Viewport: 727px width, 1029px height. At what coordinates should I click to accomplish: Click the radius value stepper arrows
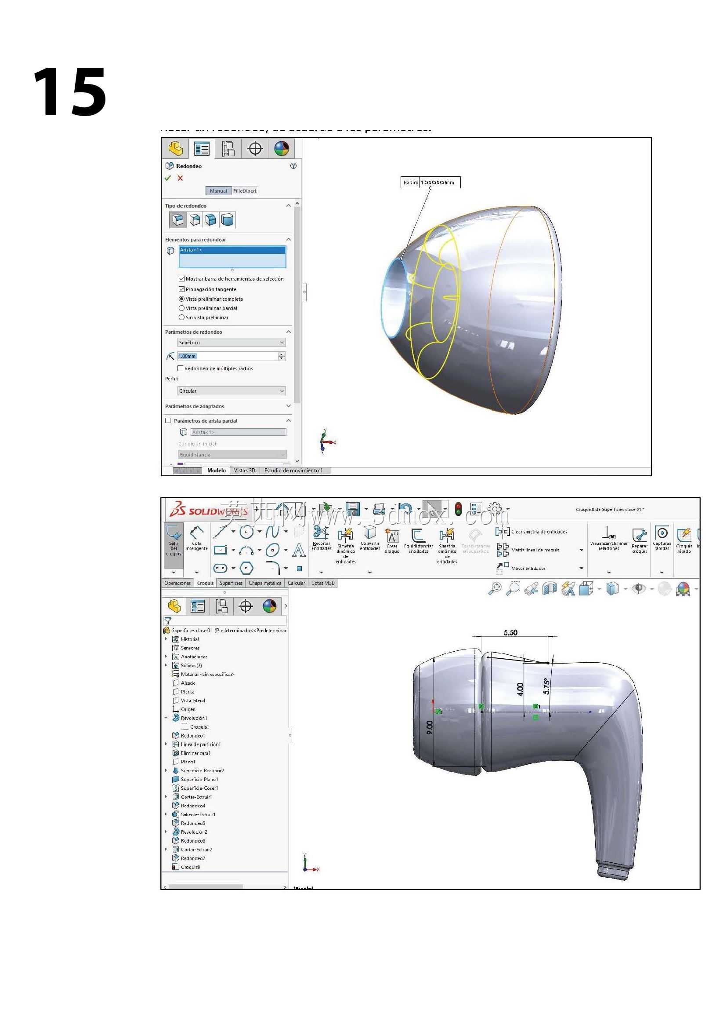pyautogui.click(x=282, y=356)
